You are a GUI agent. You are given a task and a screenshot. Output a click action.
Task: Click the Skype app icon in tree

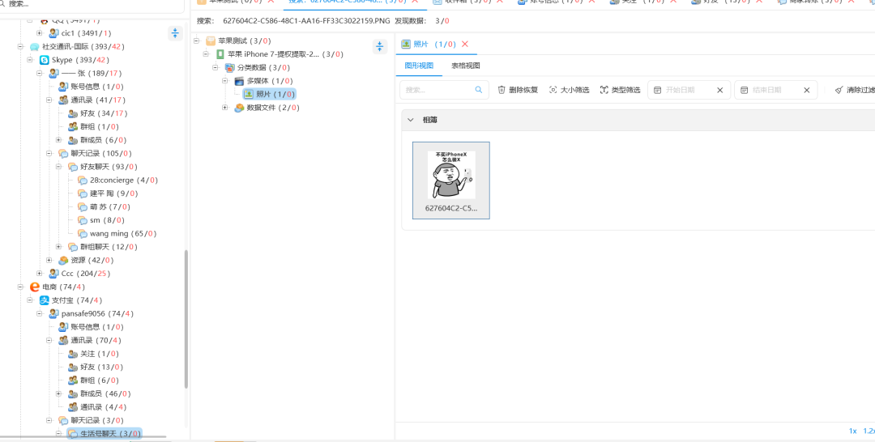pos(44,60)
